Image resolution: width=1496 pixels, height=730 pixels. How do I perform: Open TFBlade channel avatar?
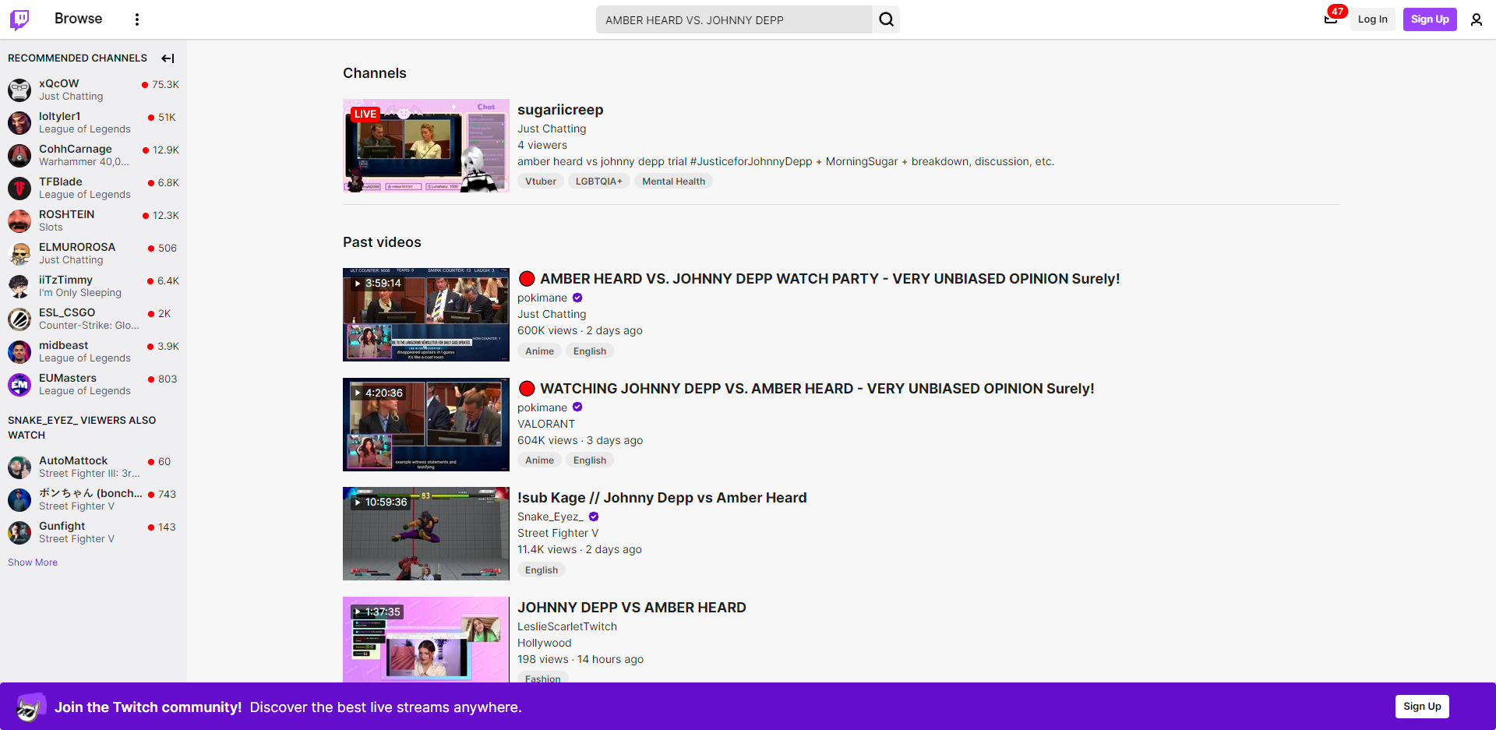pos(19,188)
